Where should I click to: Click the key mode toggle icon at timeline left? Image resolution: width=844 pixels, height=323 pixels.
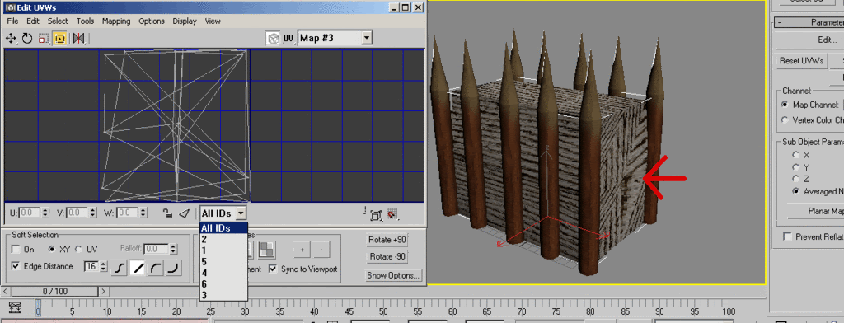[15, 307]
